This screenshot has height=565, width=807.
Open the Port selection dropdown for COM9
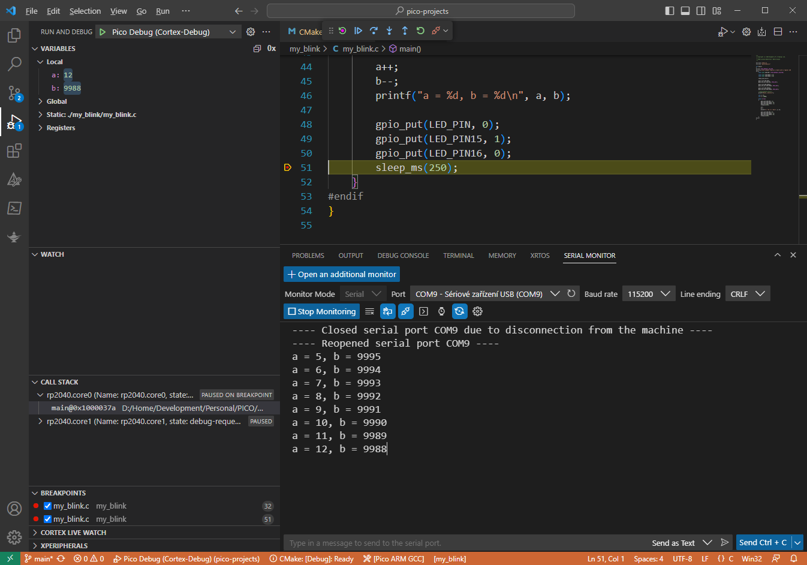[x=555, y=293]
